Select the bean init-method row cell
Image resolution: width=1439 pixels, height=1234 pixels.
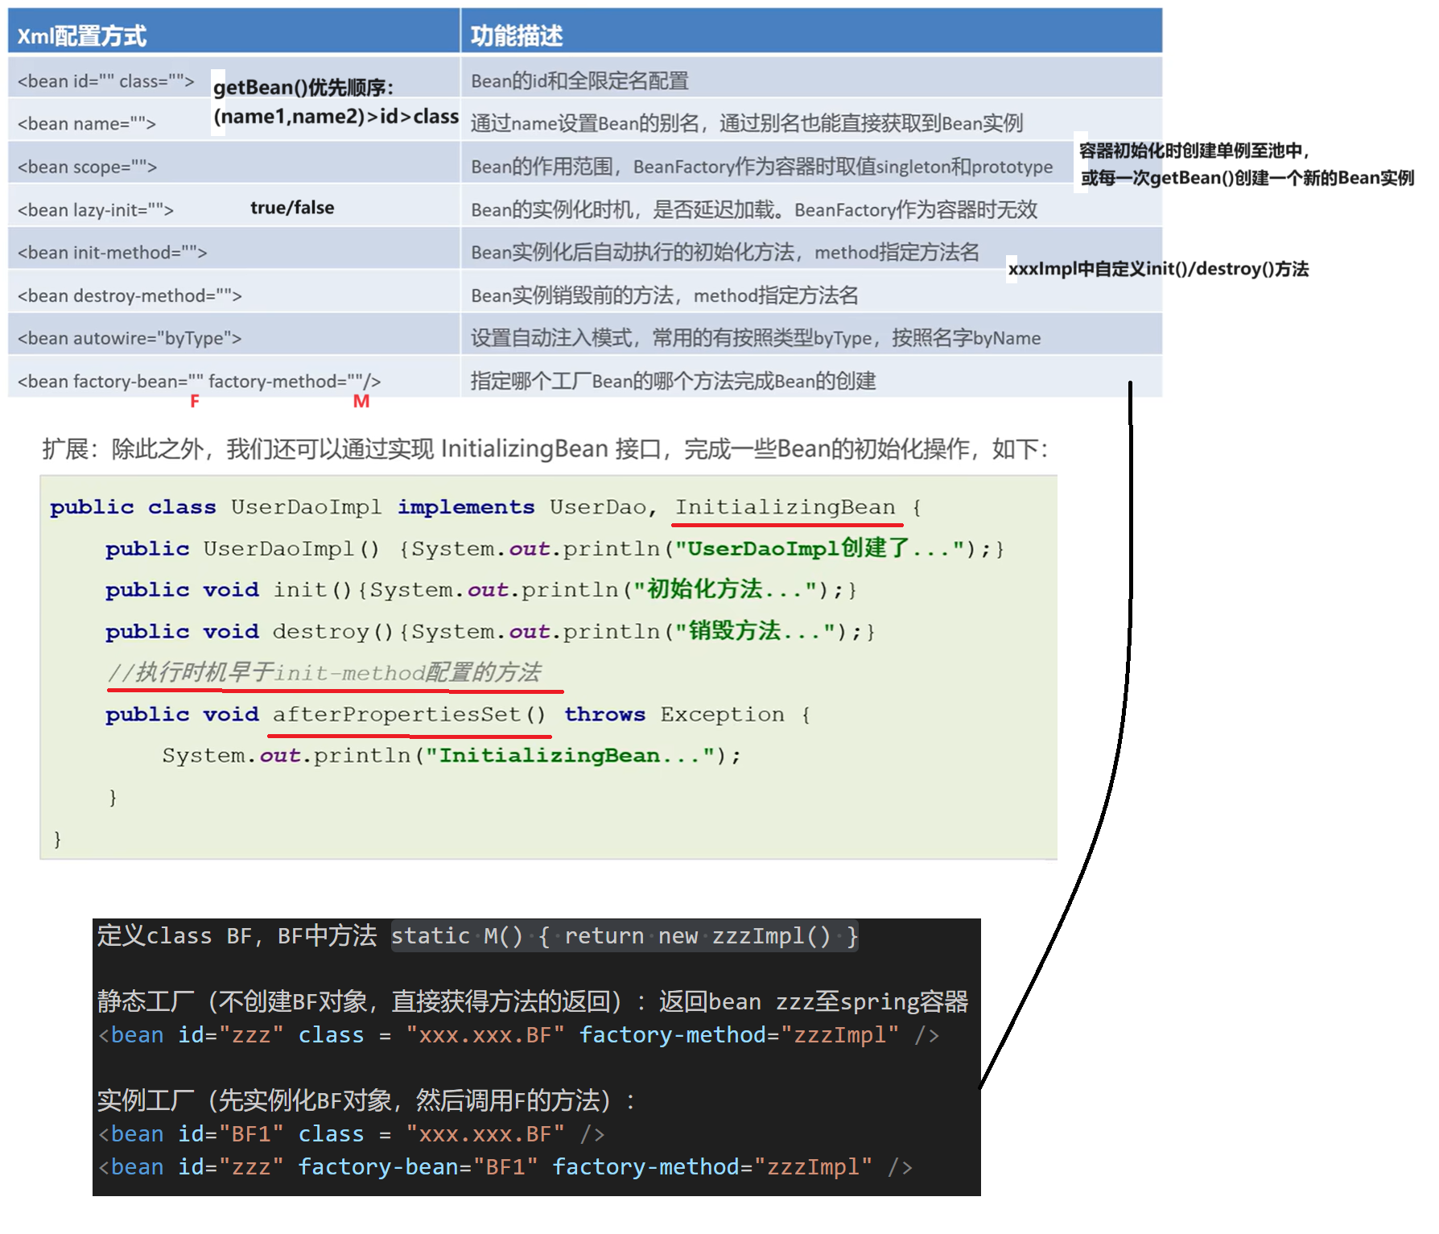pos(233,252)
